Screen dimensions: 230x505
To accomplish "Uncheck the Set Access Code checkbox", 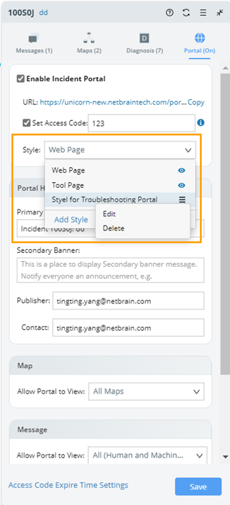I will tap(27, 123).
